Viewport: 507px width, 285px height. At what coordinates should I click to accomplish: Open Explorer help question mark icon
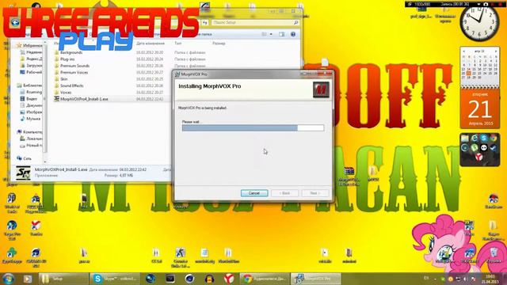293,34
